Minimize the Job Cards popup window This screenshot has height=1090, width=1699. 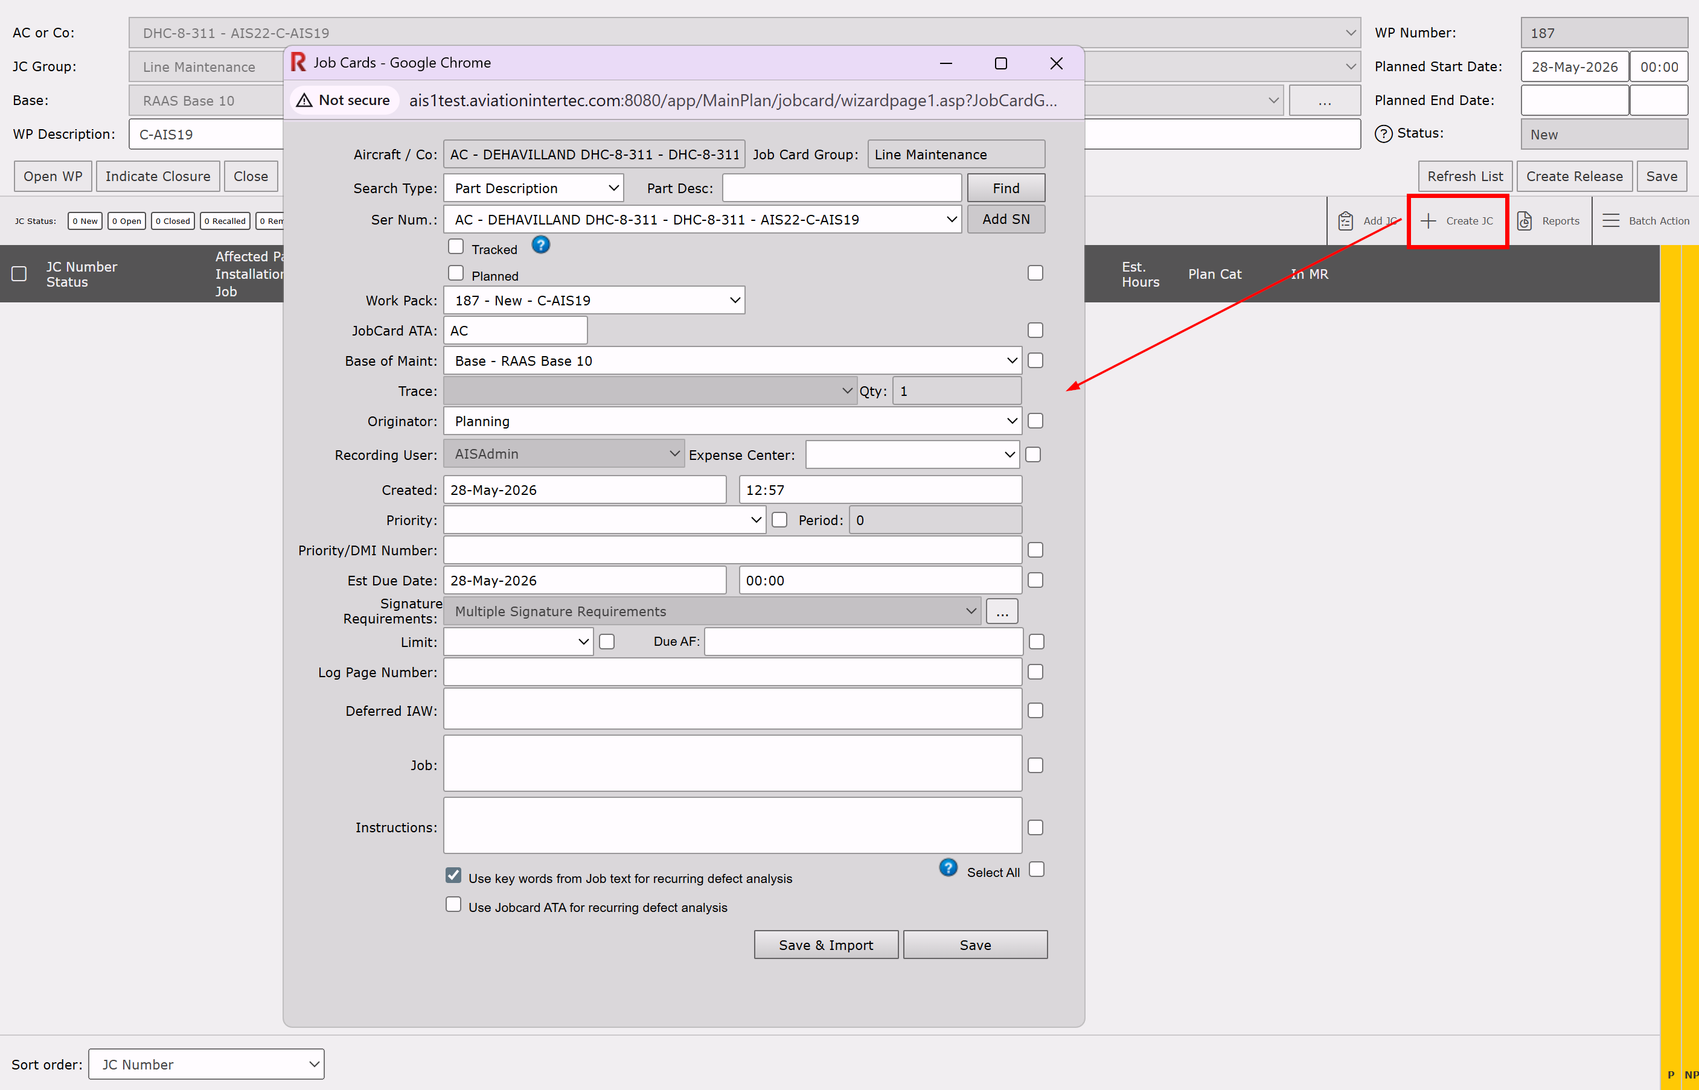pos(945,63)
